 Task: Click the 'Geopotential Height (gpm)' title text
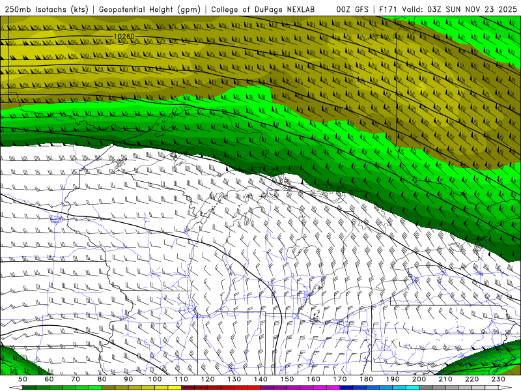(150, 10)
